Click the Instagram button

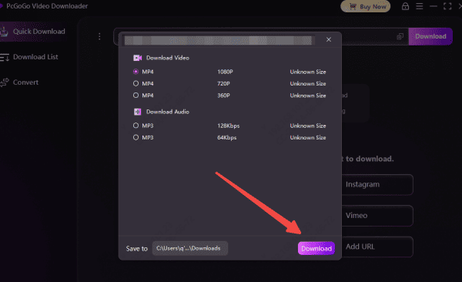[x=377, y=185]
